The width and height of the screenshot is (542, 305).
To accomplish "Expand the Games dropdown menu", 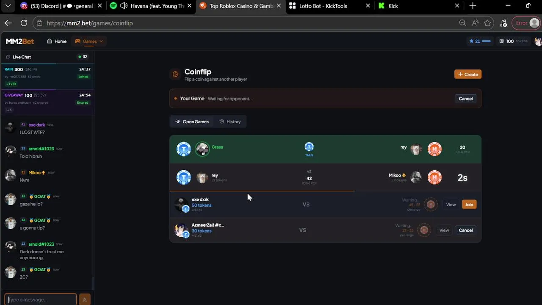I will (89, 41).
